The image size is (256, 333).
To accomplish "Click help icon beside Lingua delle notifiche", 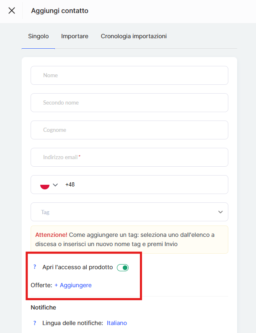I will point(35,323).
